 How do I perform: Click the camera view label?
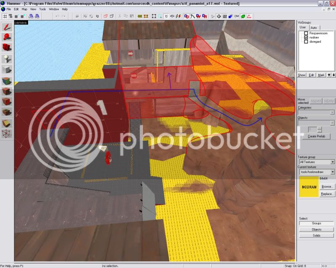click(21, 23)
